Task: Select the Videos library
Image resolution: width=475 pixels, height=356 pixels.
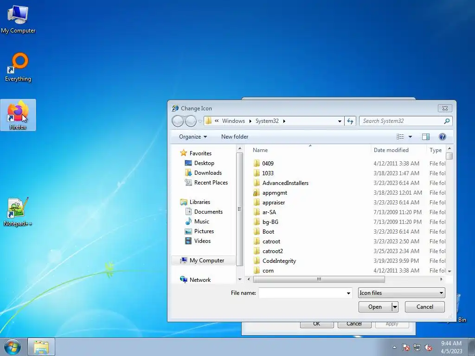Action: click(x=198, y=241)
